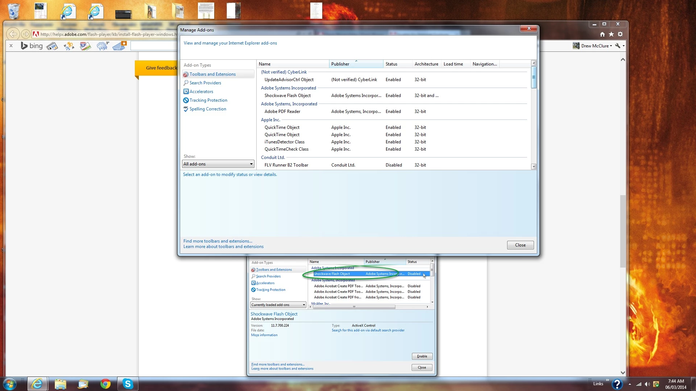Viewport: 696px width, 391px height.
Task: Click the Bing translator icon
Action: [69, 46]
